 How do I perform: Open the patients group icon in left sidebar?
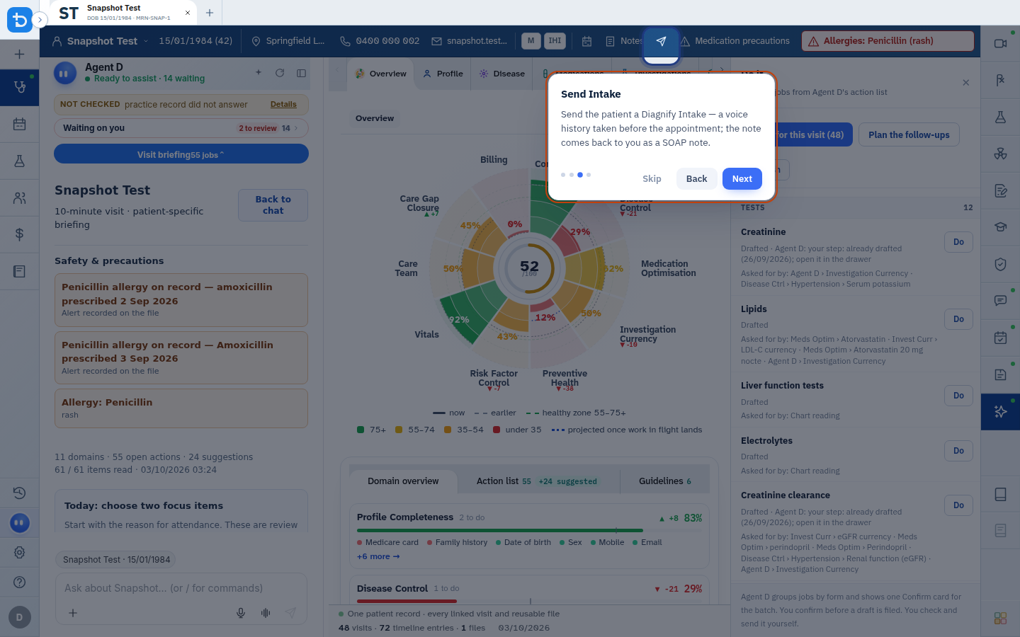pyautogui.click(x=20, y=198)
